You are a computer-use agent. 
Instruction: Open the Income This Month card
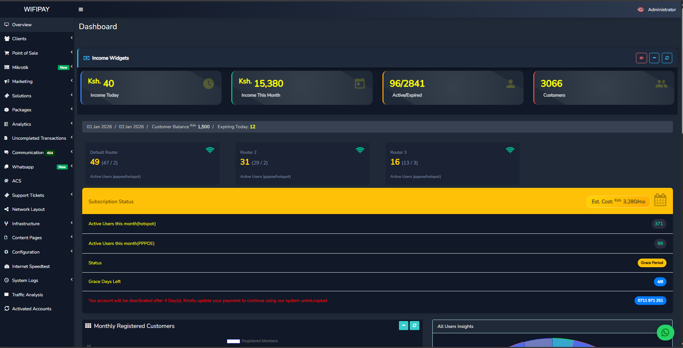click(302, 88)
